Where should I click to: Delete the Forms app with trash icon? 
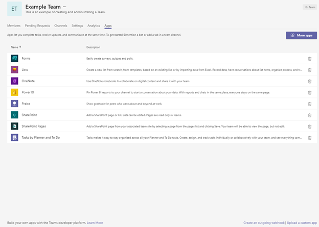[x=310, y=59]
